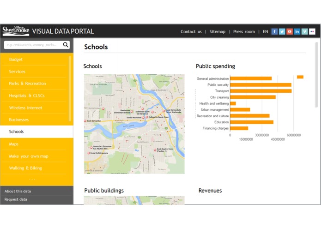Select the Collège Du Sacré-Coeur map marker
Image resolution: width=321 pixels, height=228 pixels.
click(147, 117)
